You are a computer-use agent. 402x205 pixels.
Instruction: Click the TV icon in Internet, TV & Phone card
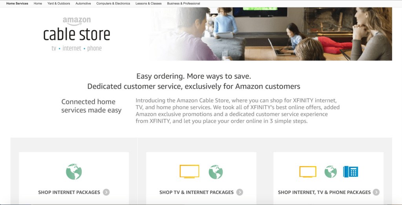308,171
